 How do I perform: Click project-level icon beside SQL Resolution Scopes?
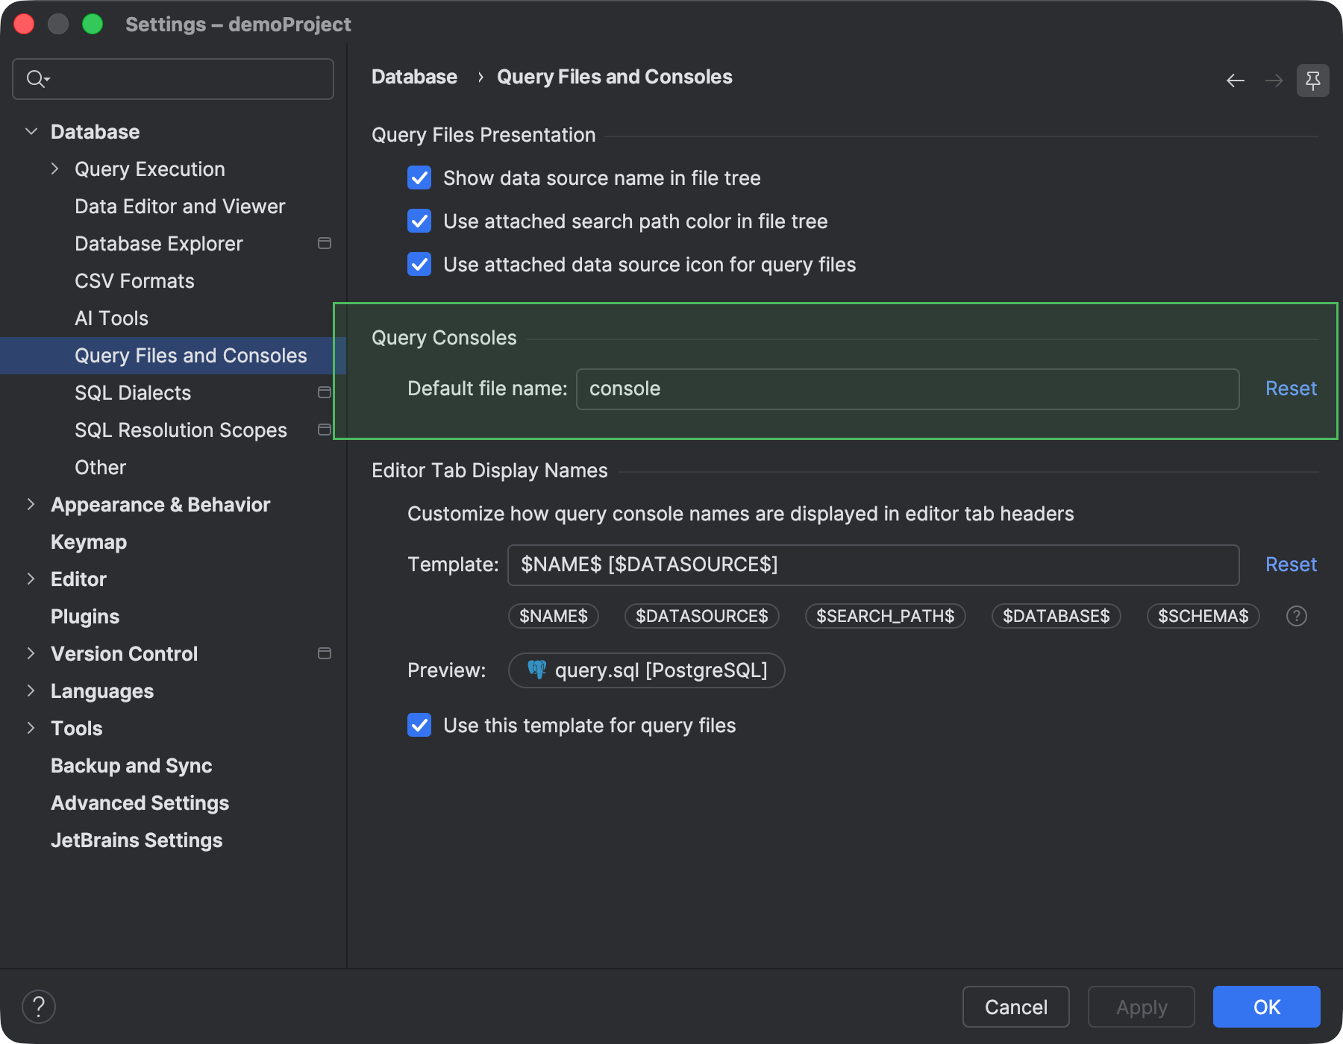[325, 430]
